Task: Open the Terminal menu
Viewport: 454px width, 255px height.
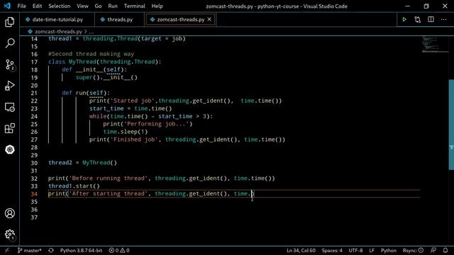Action: (x=134, y=6)
